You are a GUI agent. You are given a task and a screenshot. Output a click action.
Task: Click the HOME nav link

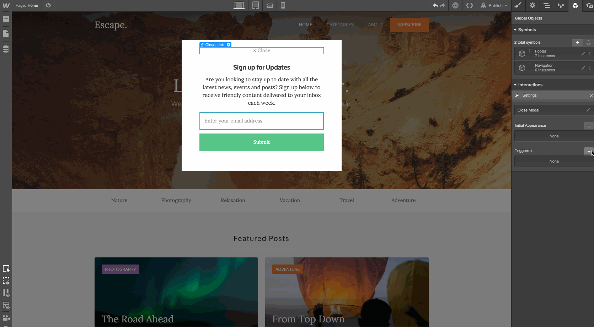(306, 25)
